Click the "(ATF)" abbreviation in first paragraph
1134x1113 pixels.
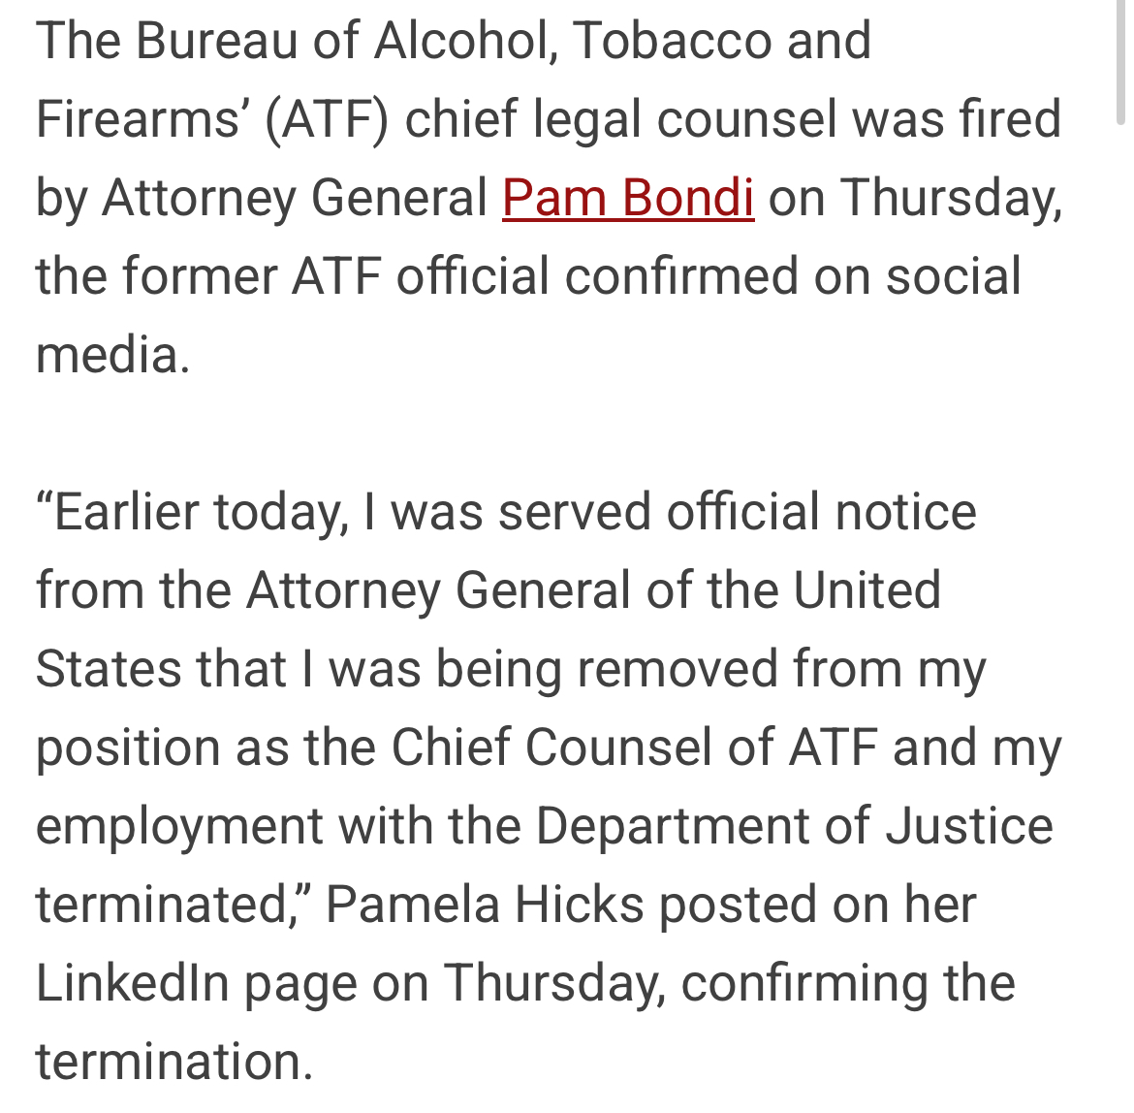coord(327,118)
